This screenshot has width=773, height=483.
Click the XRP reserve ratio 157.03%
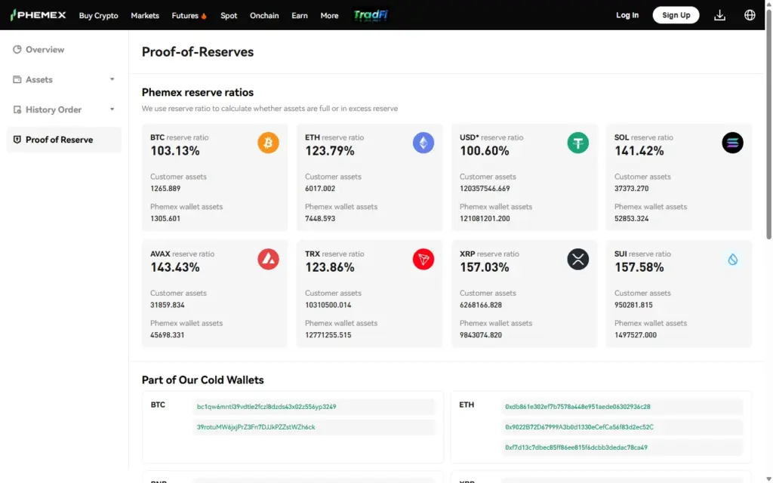point(484,267)
